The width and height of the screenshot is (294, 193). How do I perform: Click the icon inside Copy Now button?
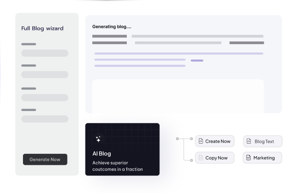point(201,158)
